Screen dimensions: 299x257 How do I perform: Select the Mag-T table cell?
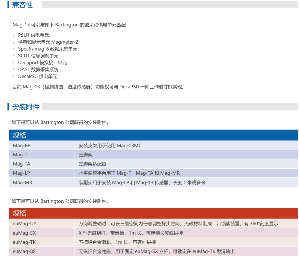(42, 155)
